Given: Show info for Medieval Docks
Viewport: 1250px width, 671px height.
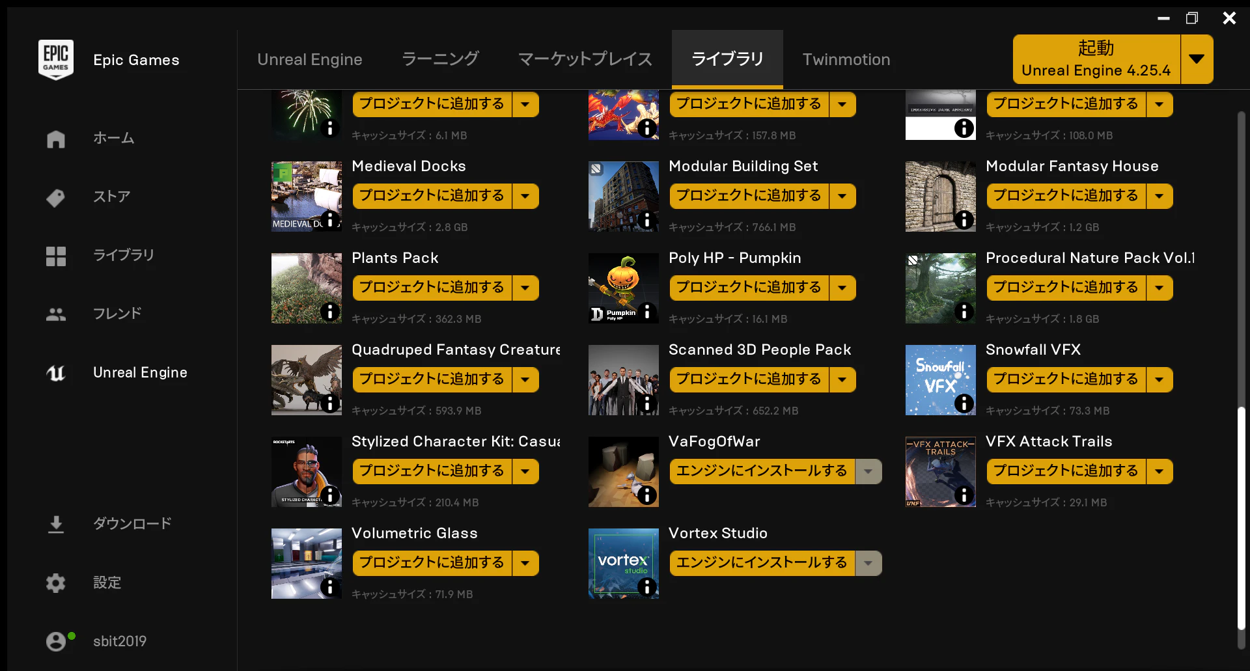Looking at the screenshot, I should pos(330,220).
